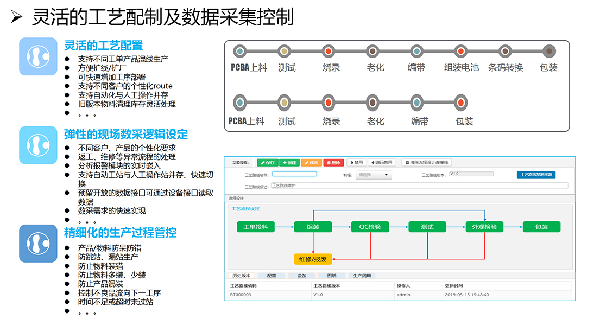This screenshot has height=319, width=606.
Task: Select 老化 node in the eight-step route
Action: tap(373, 51)
